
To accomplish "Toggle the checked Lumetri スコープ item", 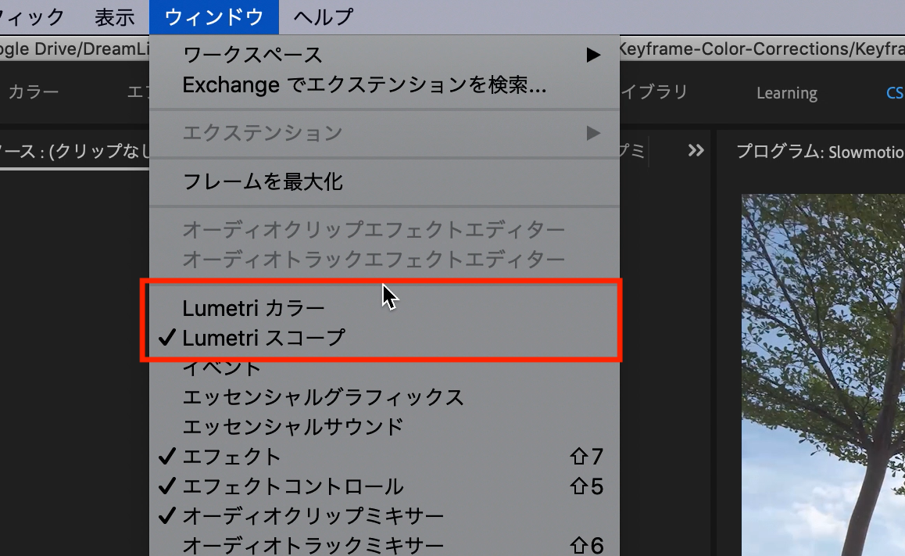I will [385, 338].
